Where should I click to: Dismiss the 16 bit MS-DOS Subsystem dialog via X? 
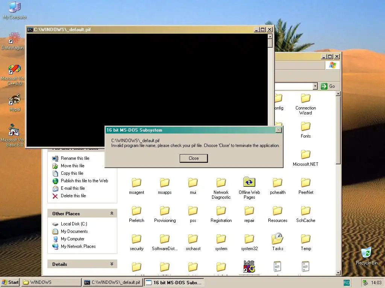pos(278,130)
